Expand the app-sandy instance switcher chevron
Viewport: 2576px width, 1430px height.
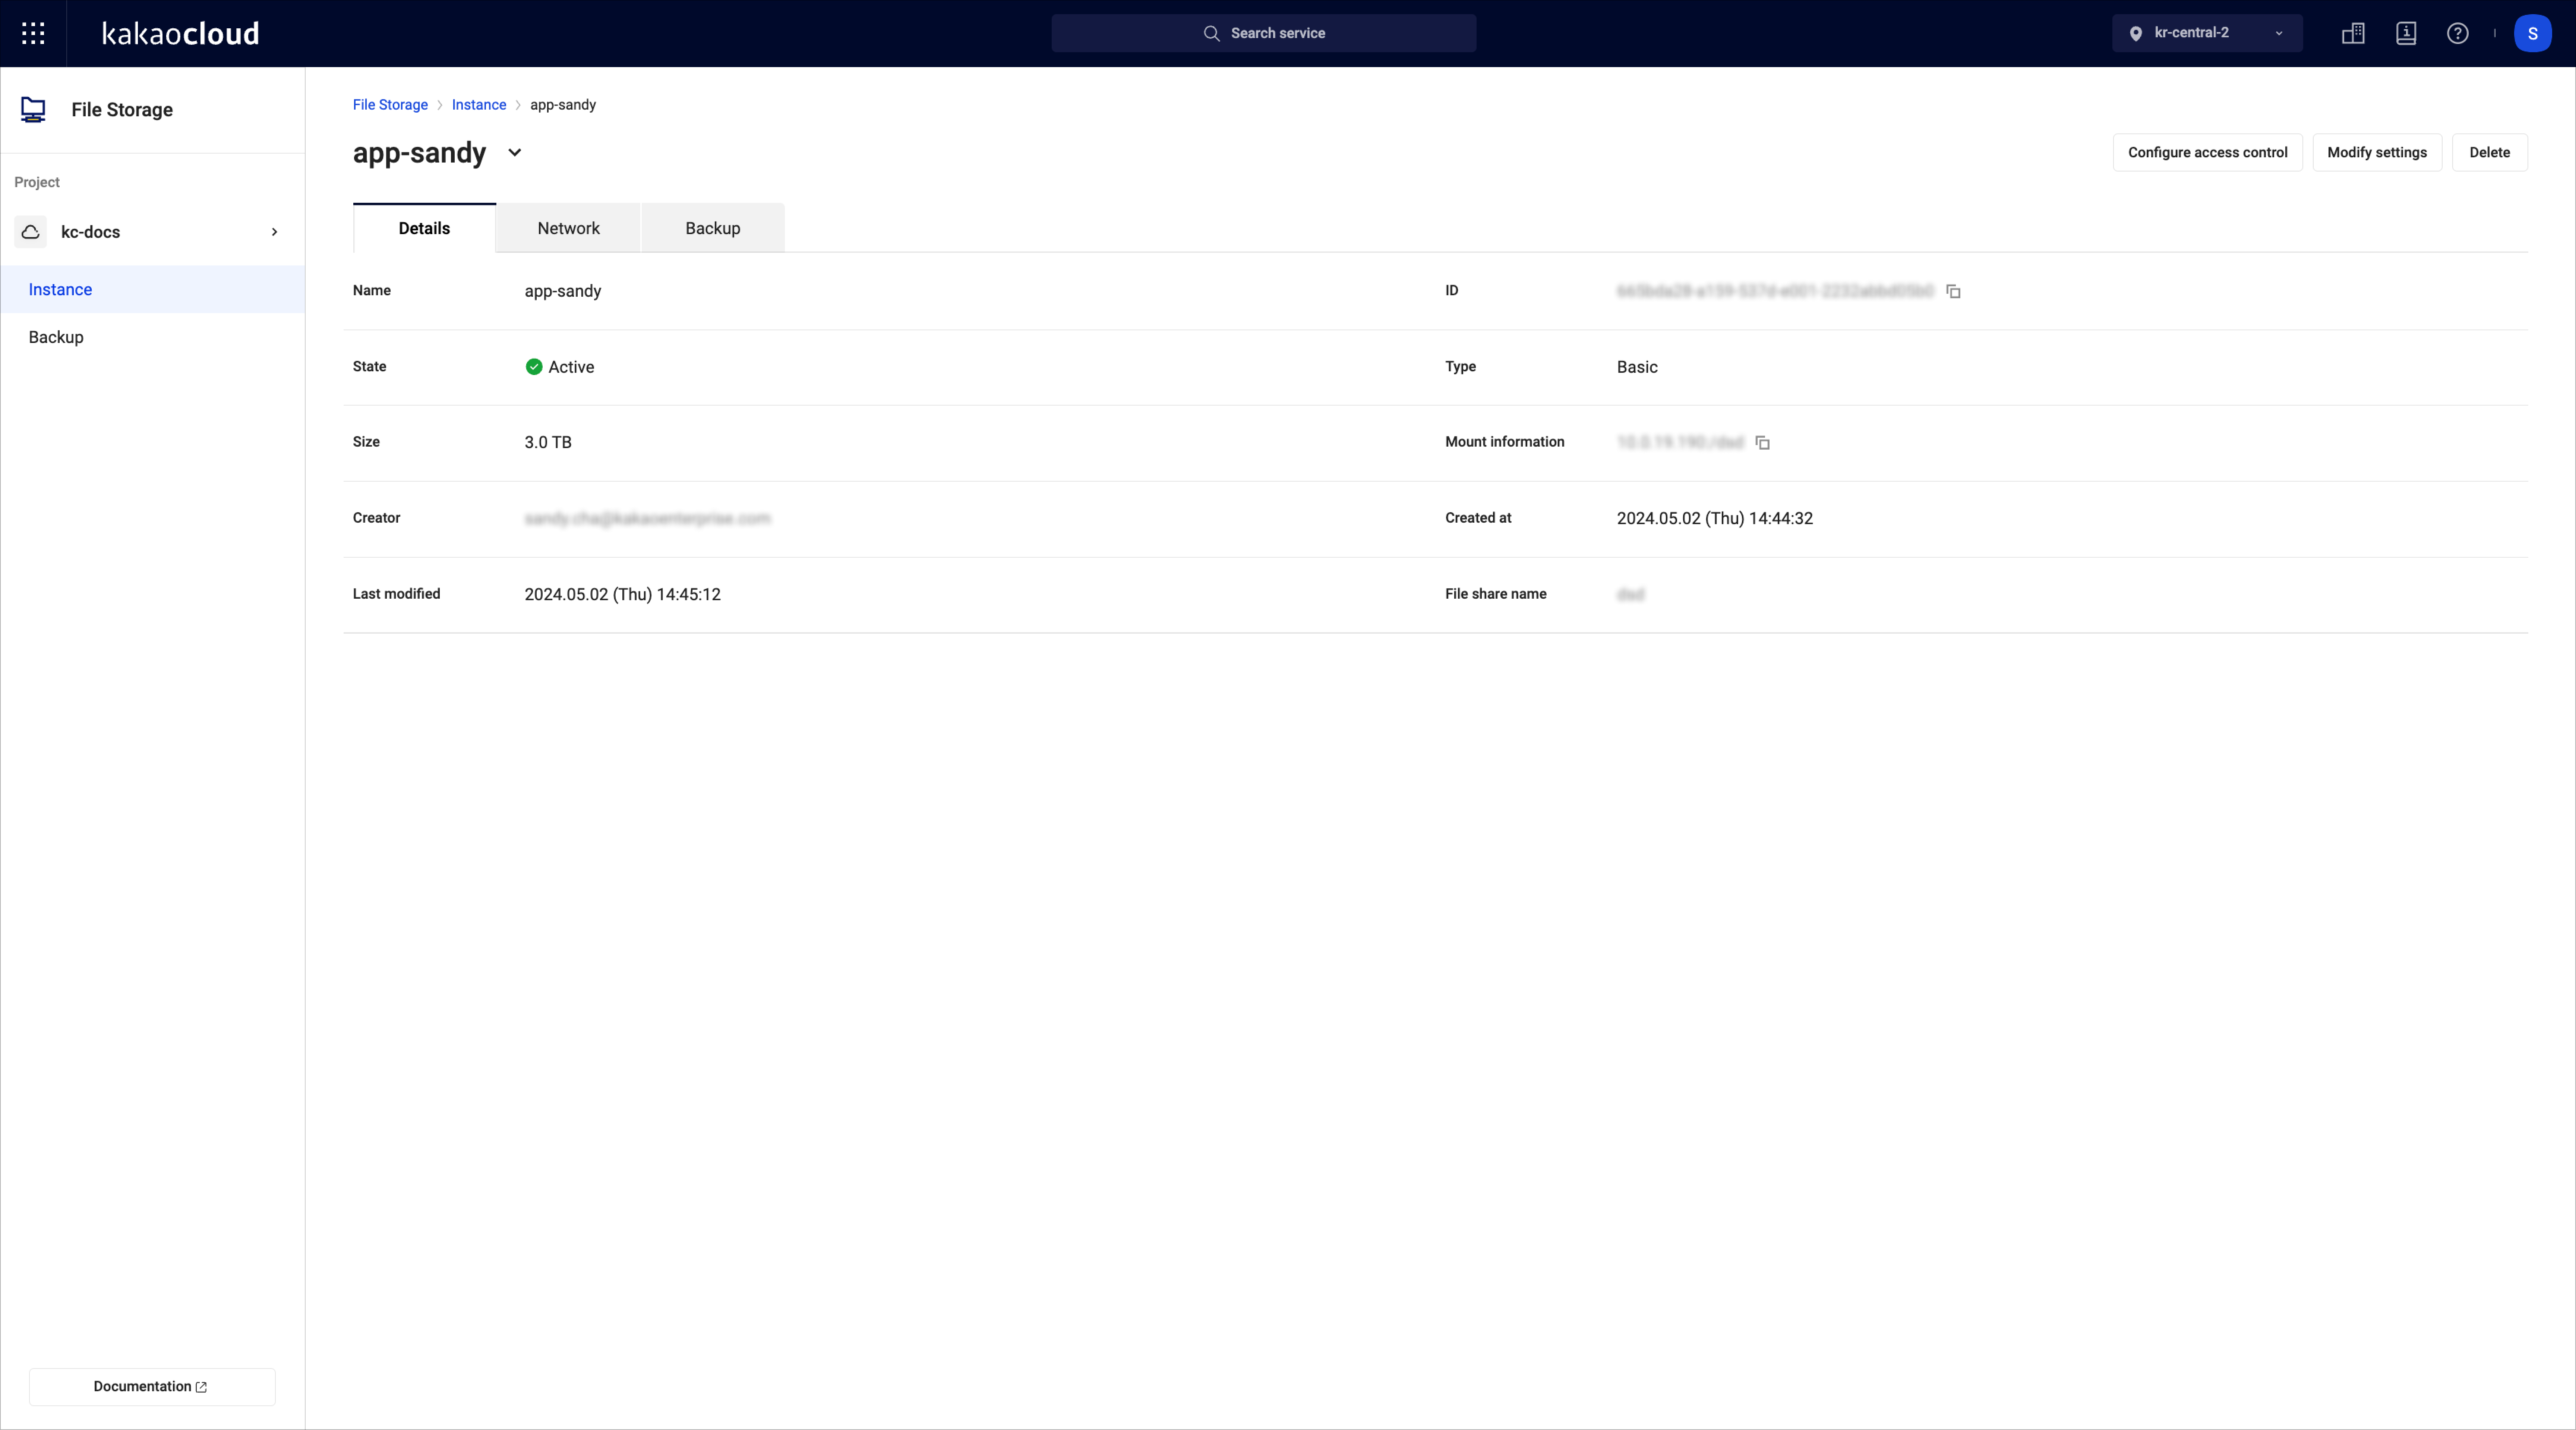[x=515, y=153]
